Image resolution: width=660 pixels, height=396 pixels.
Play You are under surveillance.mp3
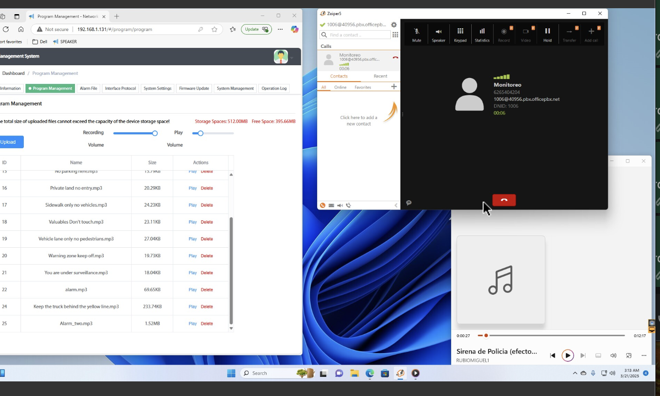(x=192, y=273)
